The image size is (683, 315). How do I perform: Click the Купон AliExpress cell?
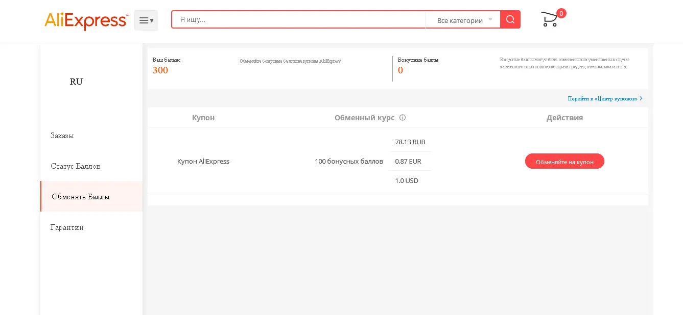coord(203,161)
